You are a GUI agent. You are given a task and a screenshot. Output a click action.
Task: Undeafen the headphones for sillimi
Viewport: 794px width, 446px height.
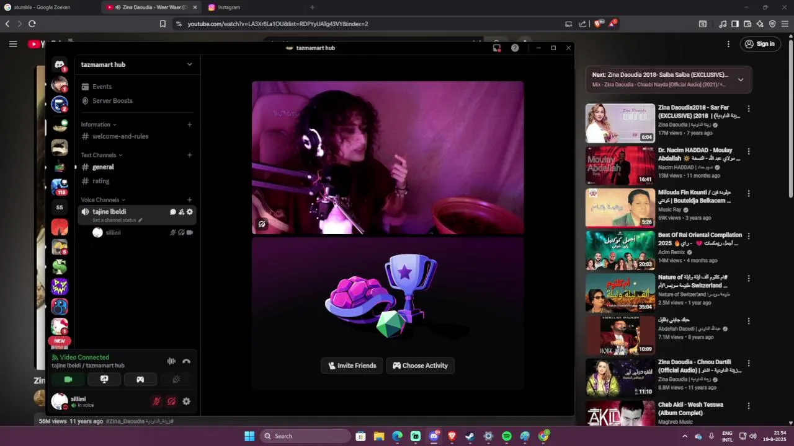click(171, 401)
